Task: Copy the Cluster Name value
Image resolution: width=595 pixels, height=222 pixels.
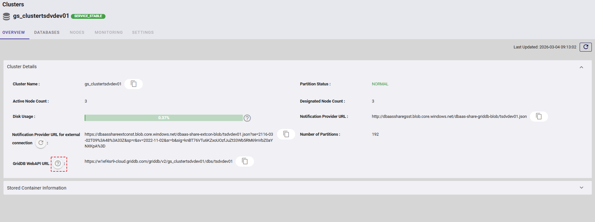Action: [134, 84]
